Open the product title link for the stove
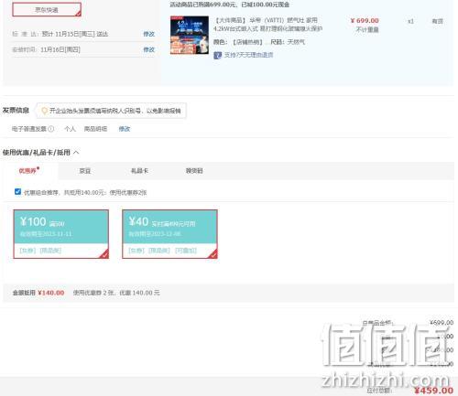458x396 pixels. pyautogui.click(x=267, y=25)
